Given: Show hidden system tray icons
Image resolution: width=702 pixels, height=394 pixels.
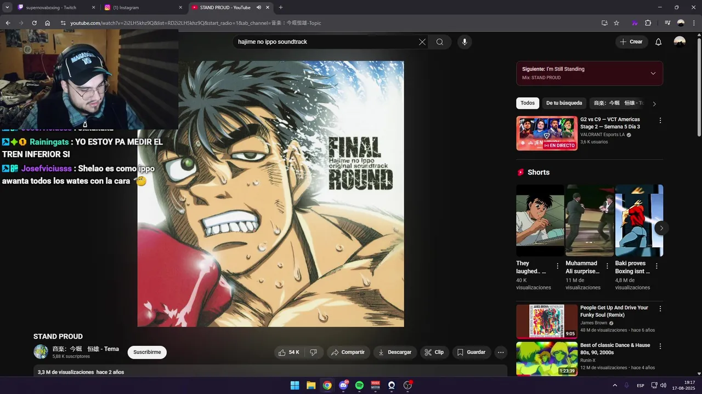Looking at the screenshot, I should pyautogui.click(x=615, y=385).
